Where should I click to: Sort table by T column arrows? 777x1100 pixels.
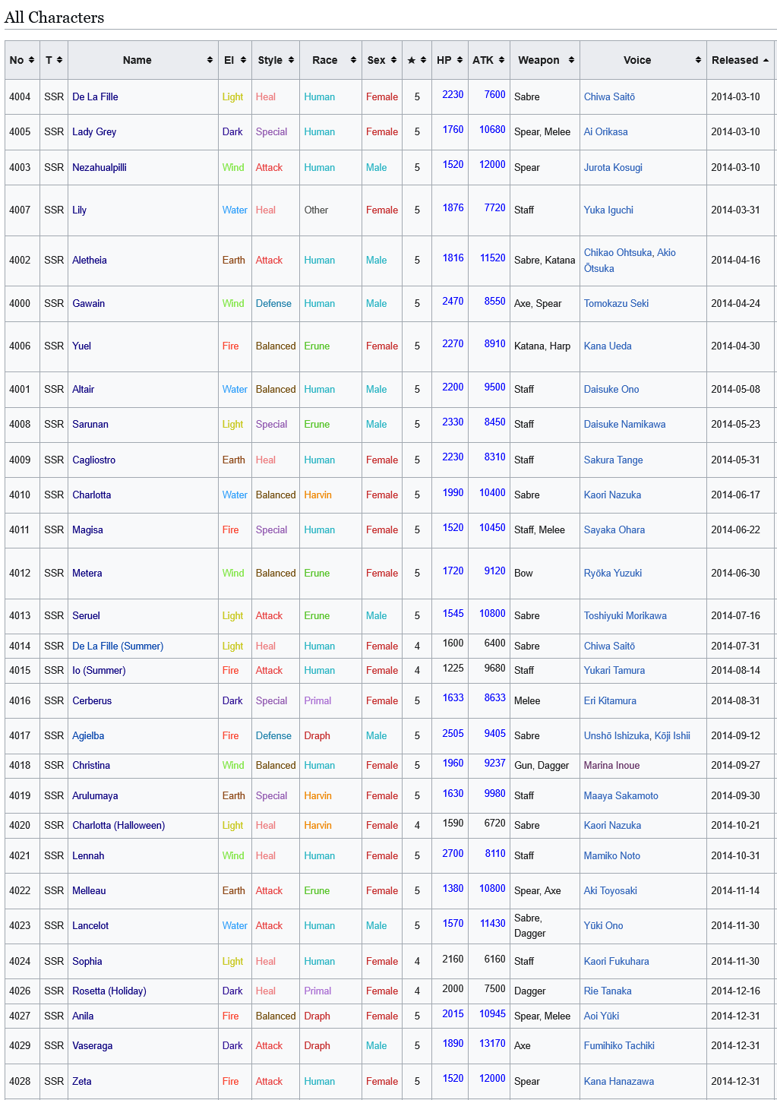[59, 60]
